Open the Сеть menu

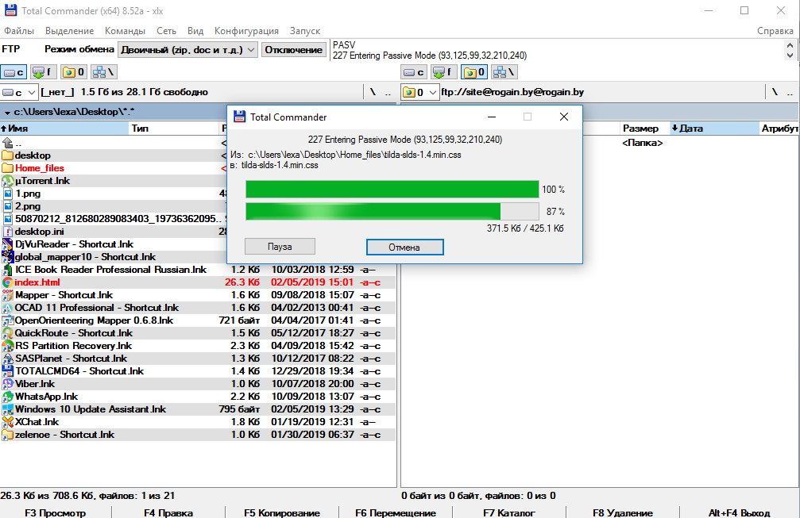click(x=166, y=31)
